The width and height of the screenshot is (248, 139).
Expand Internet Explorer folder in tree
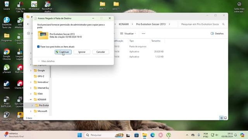click(31, 88)
